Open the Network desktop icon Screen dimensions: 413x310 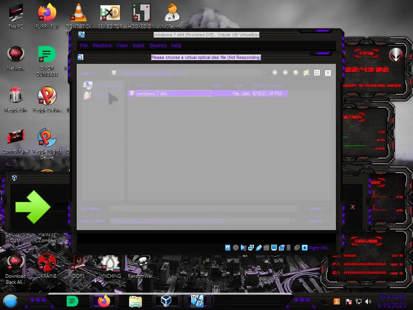[x=16, y=58]
